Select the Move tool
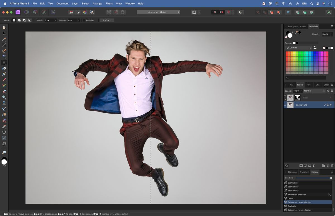 [4, 33]
